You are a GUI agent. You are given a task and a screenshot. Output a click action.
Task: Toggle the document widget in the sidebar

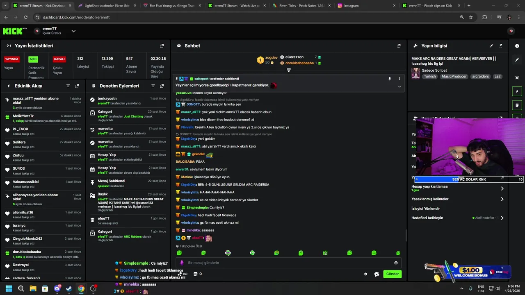point(517,105)
